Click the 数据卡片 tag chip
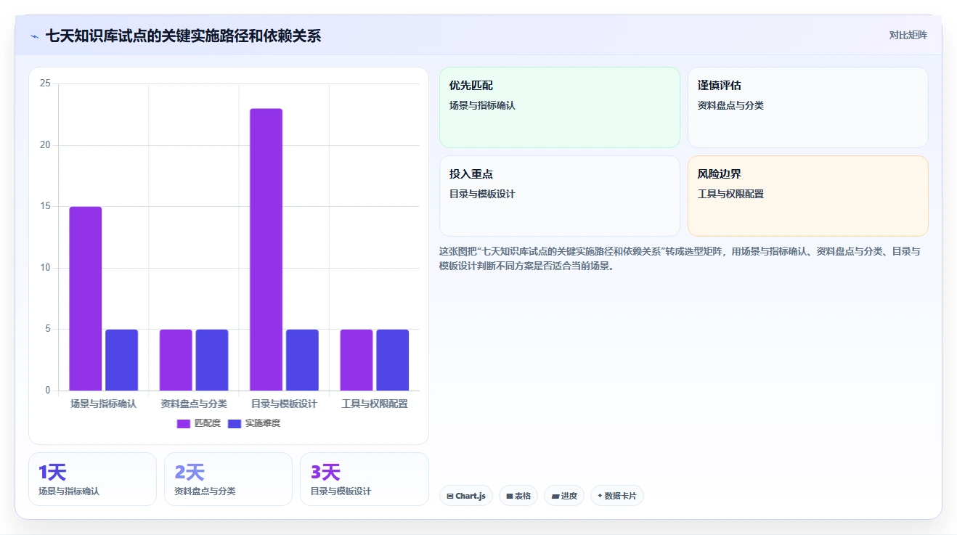This screenshot has width=957, height=535. [x=617, y=496]
